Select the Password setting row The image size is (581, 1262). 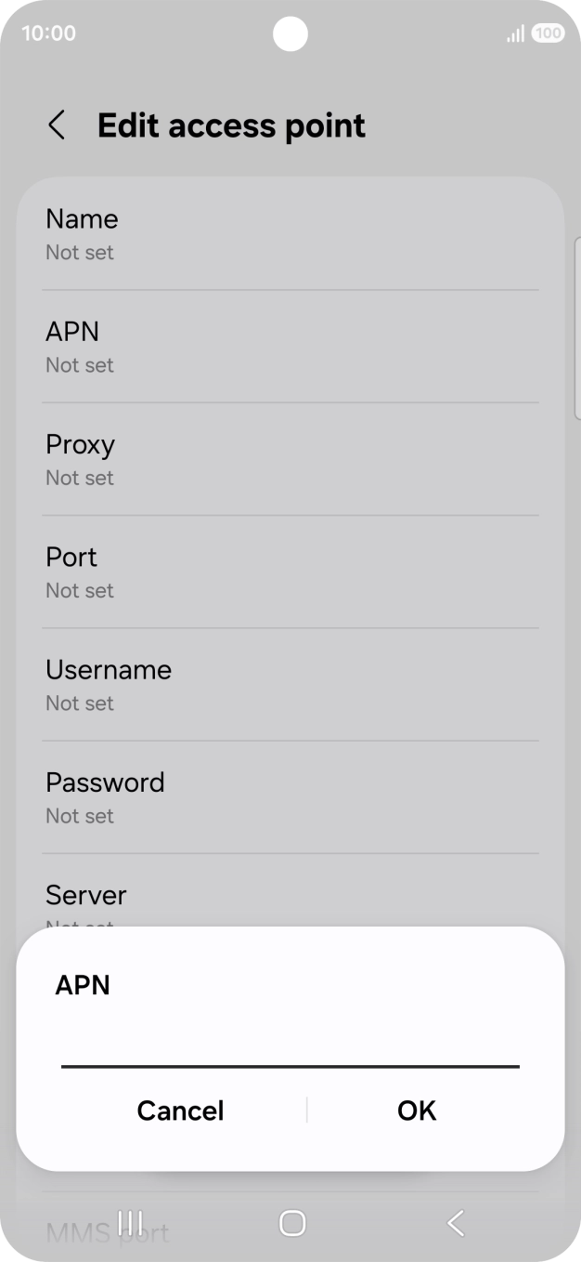[x=290, y=796]
